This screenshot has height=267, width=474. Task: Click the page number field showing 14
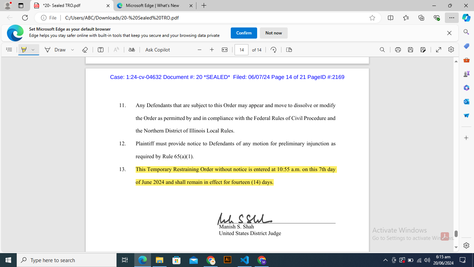click(242, 50)
